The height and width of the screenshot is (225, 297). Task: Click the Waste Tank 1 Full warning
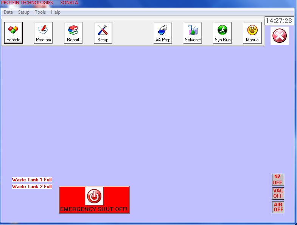tap(32, 180)
